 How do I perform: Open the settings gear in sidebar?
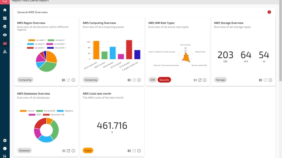point(5,140)
